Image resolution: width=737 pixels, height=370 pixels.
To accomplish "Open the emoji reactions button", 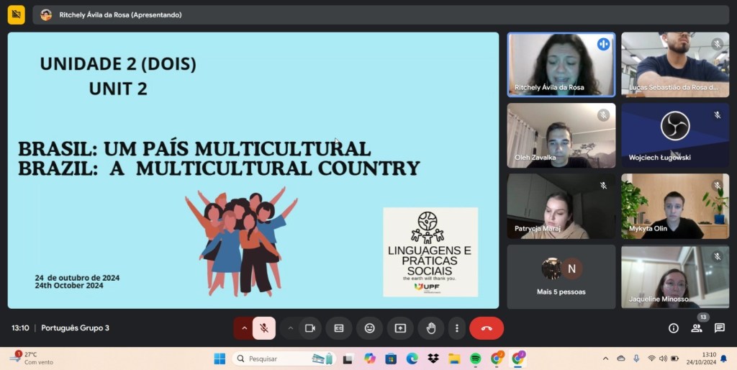I will point(370,328).
